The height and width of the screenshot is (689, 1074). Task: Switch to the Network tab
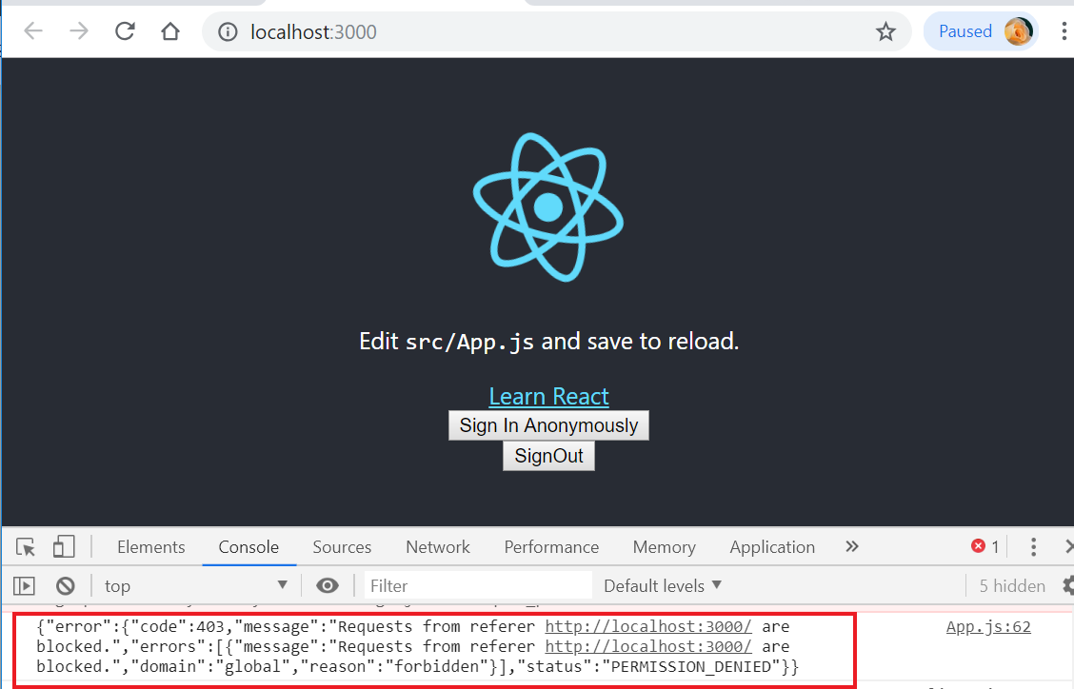[x=437, y=546]
